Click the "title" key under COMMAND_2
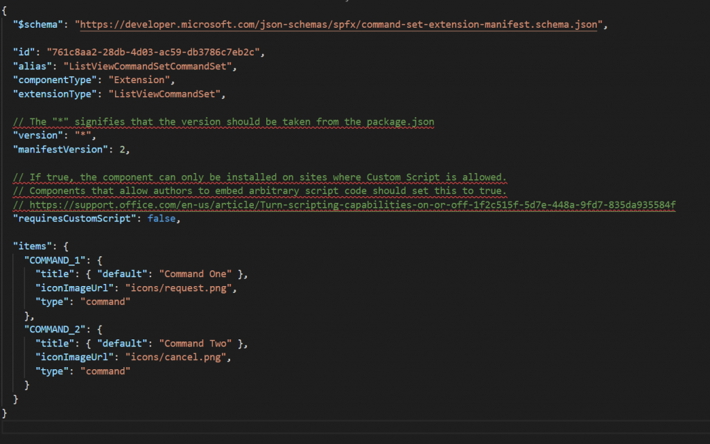Image resolution: width=710 pixels, height=444 pixels. click(55, 344)
